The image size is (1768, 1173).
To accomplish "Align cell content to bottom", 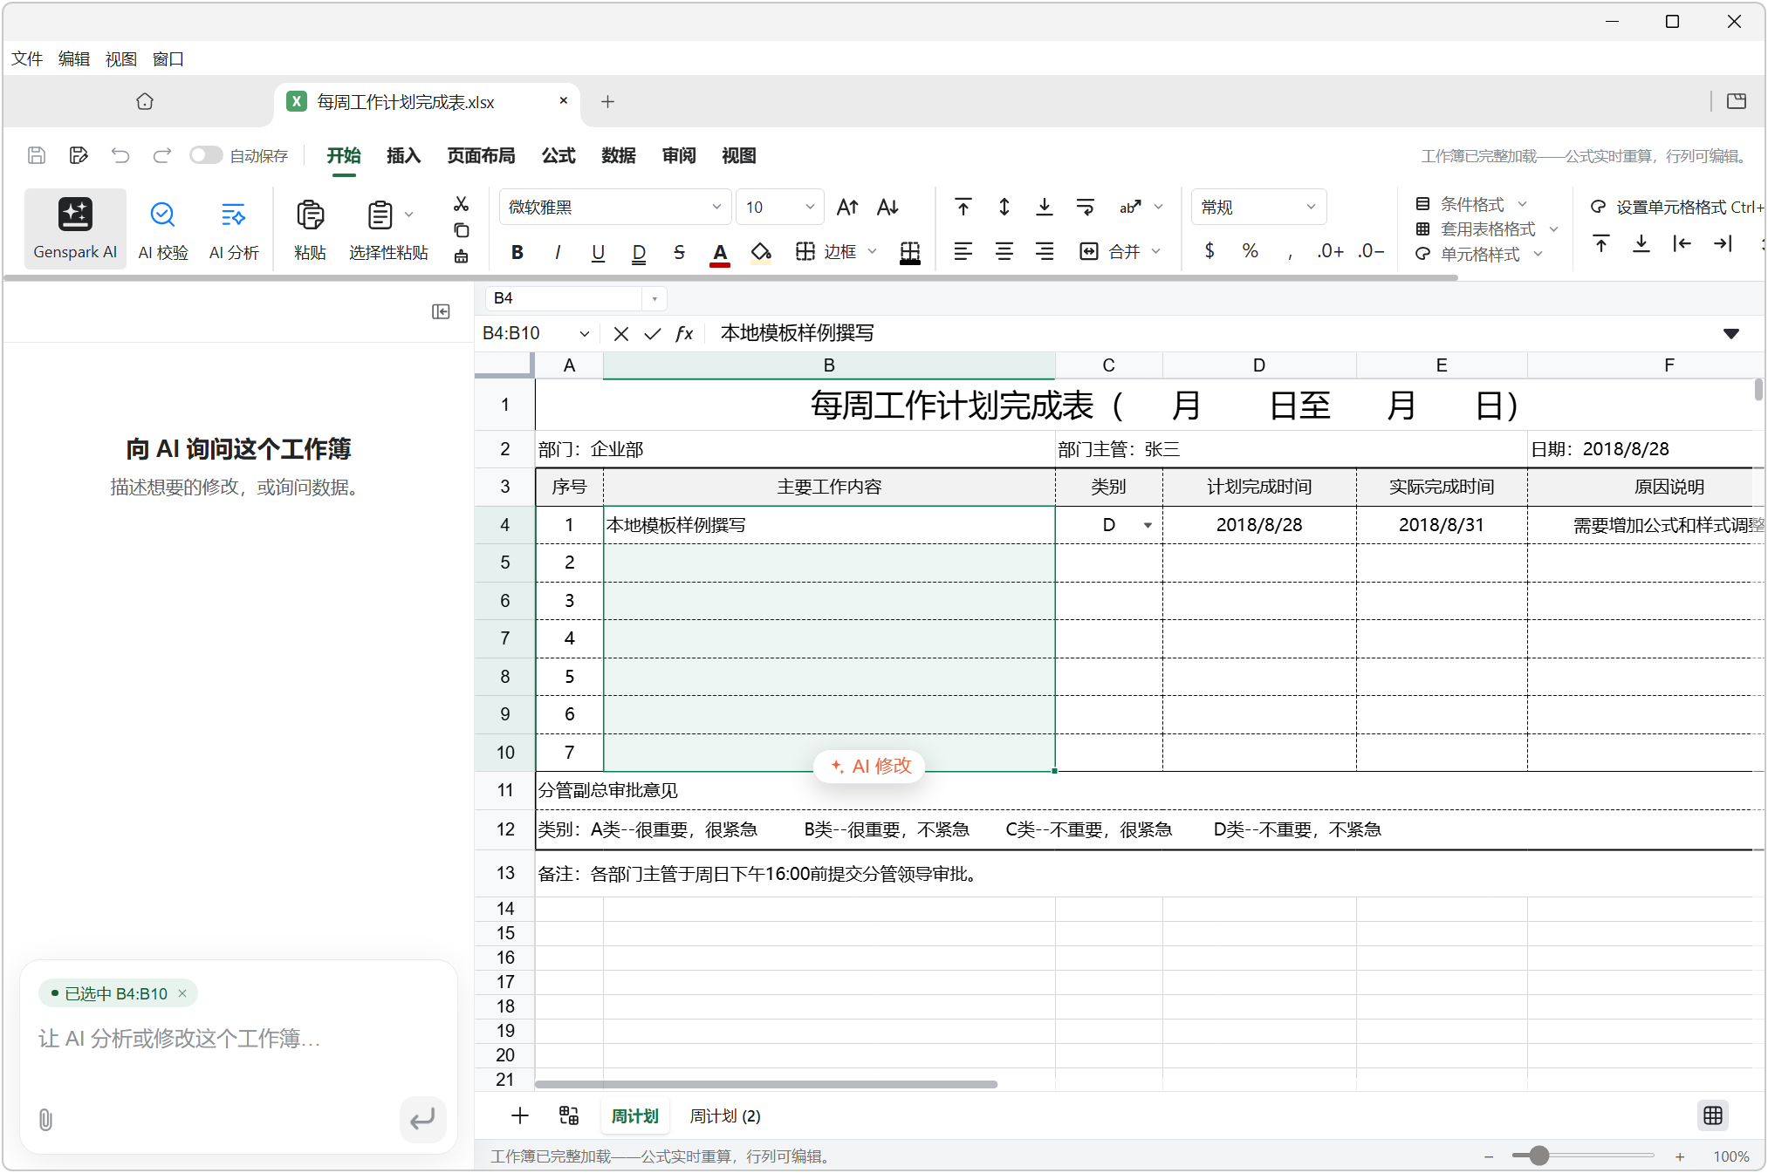I will point(1045,207).
